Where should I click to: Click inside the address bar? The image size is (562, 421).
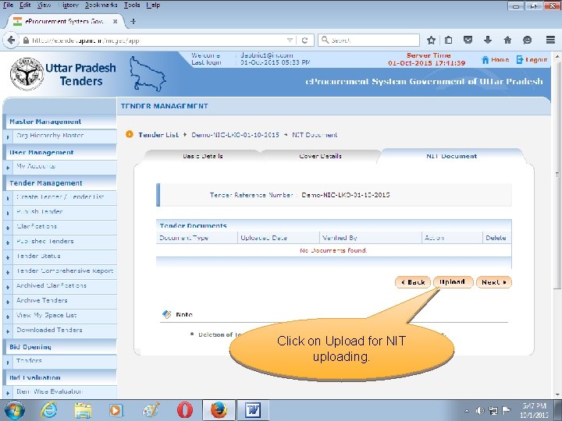154,41
